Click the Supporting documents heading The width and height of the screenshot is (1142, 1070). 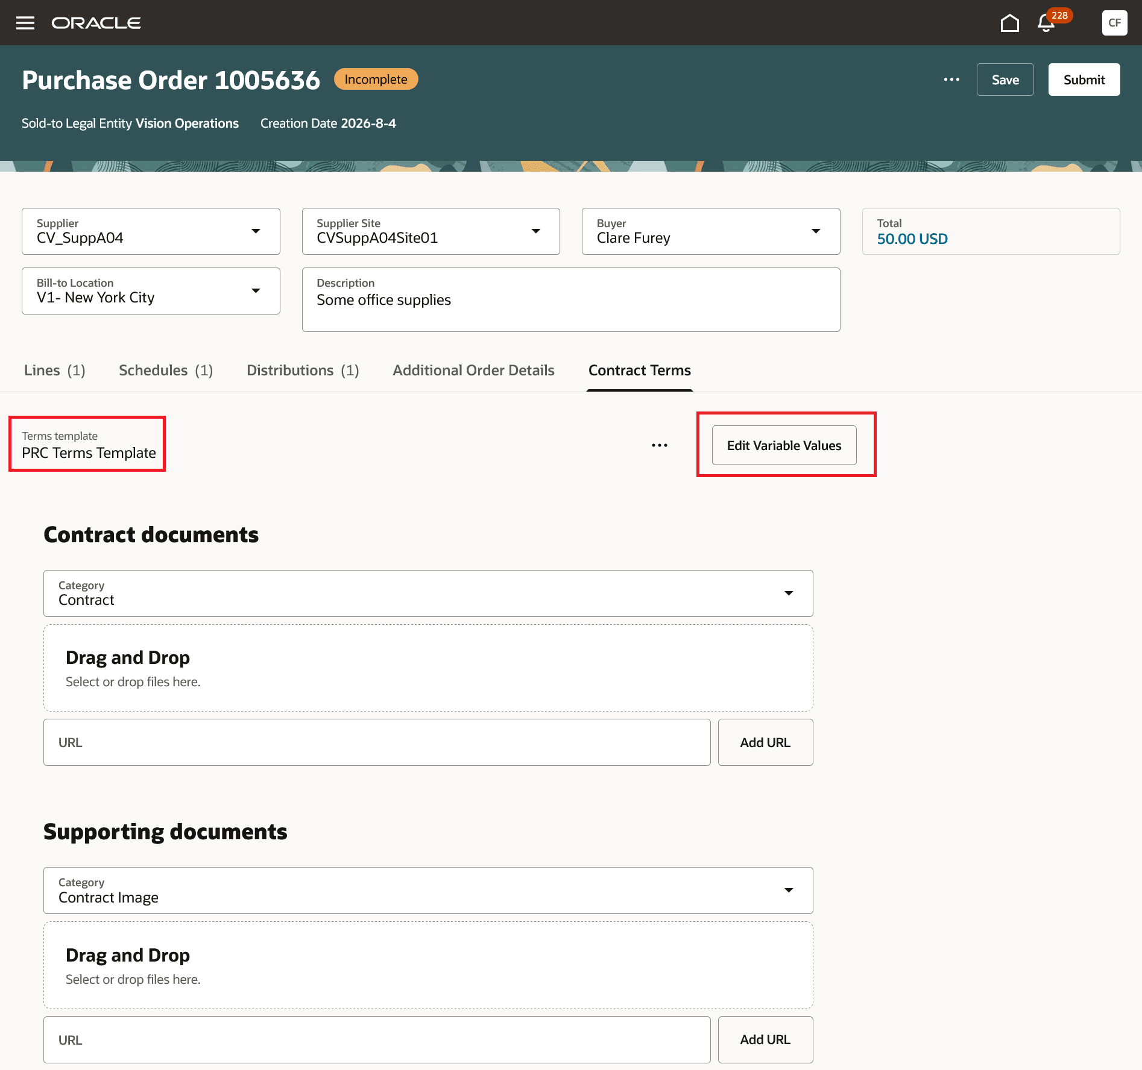coord(166,832)
